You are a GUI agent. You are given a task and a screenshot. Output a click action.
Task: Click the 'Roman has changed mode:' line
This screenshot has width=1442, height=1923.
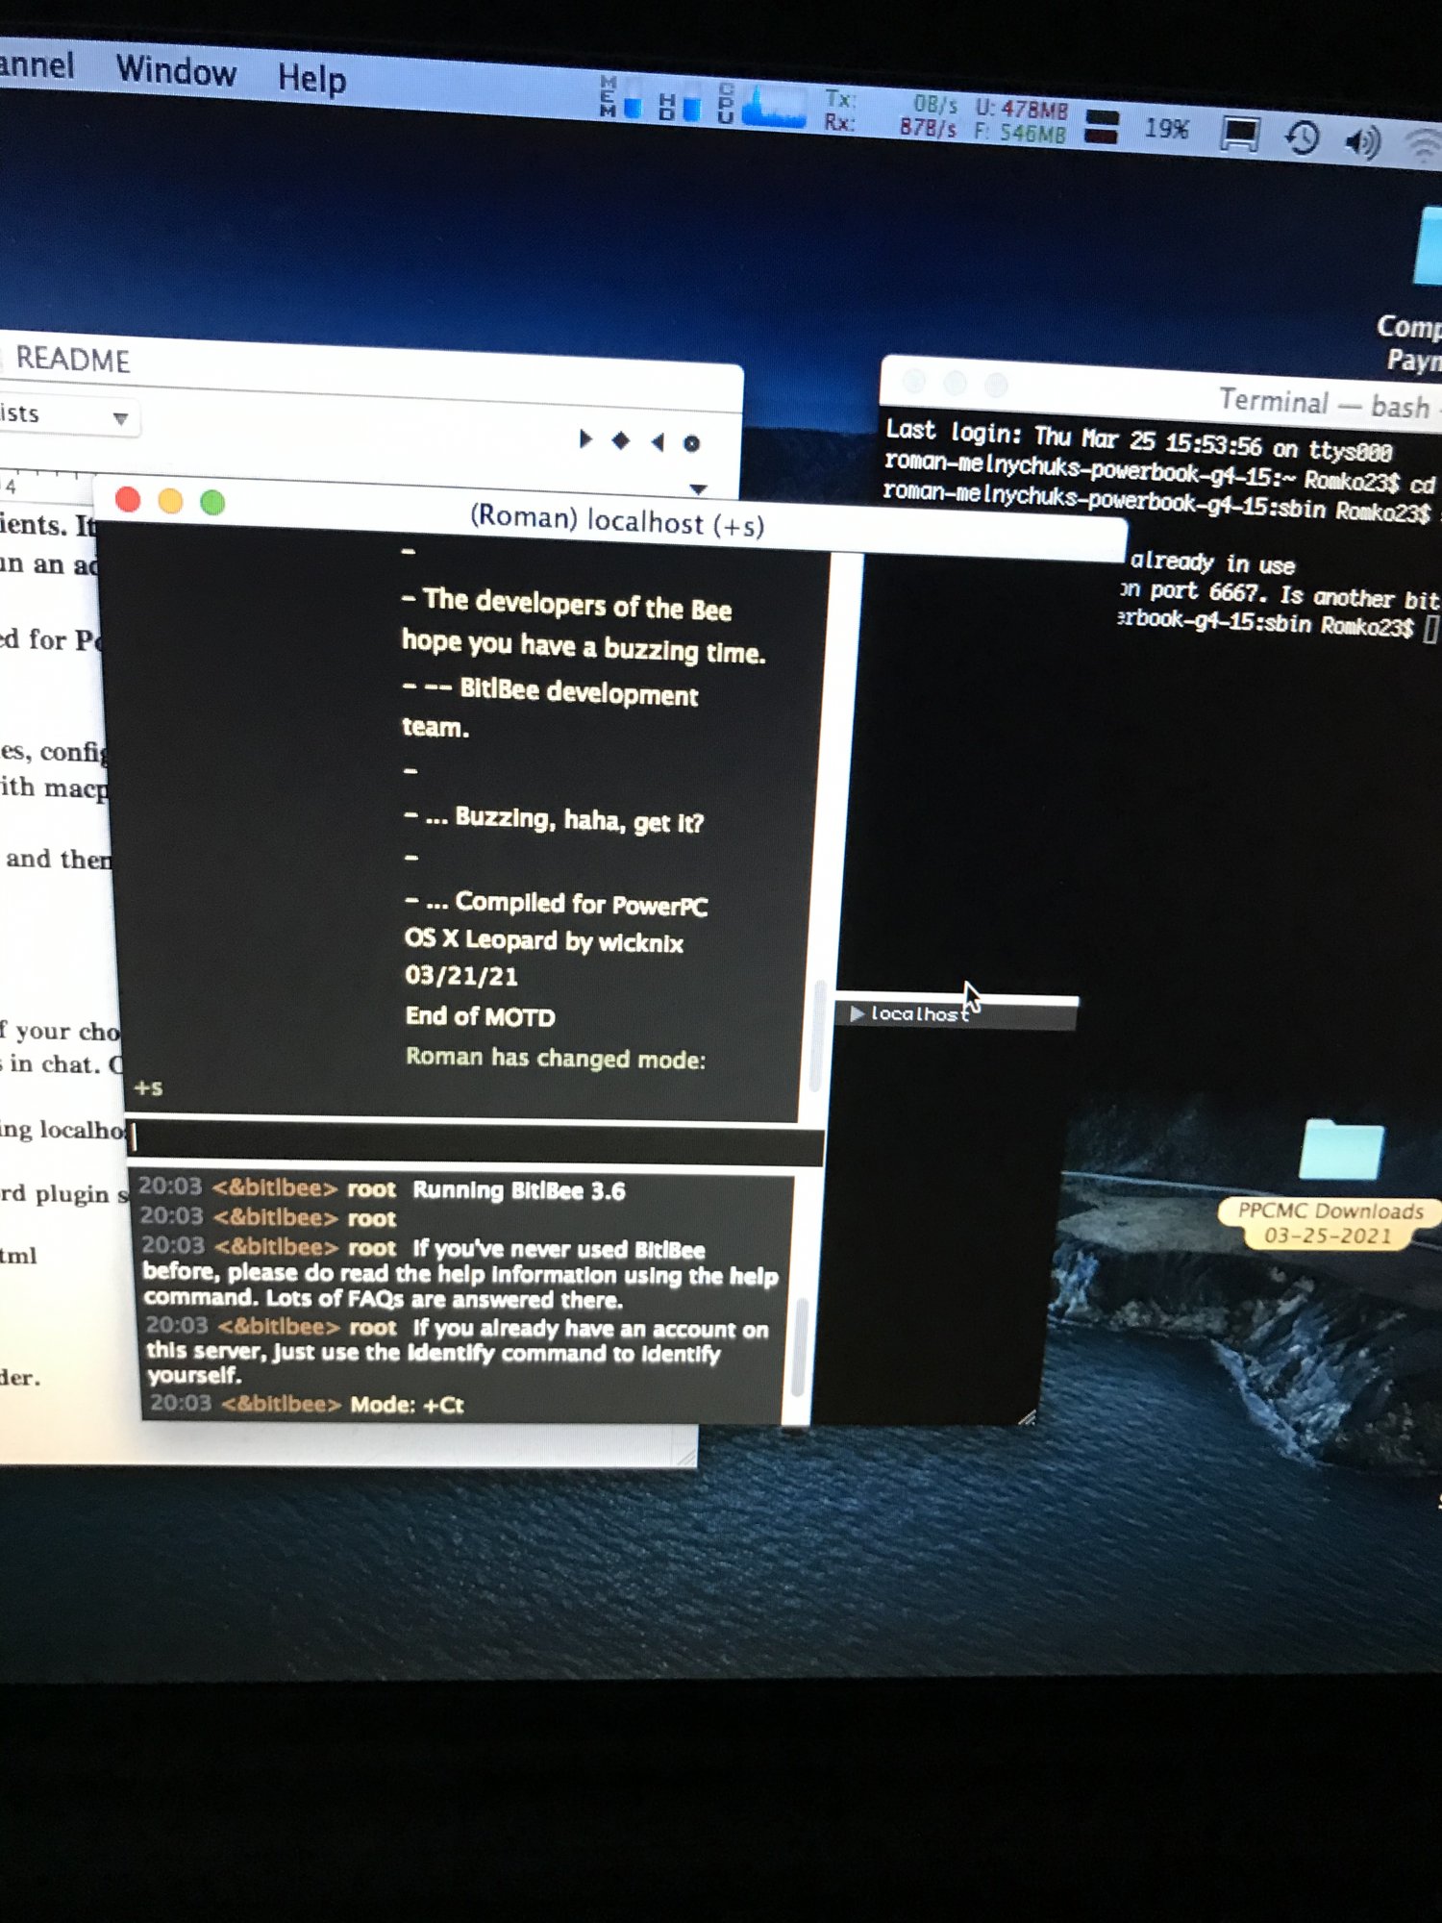(x=555, y=1058)
